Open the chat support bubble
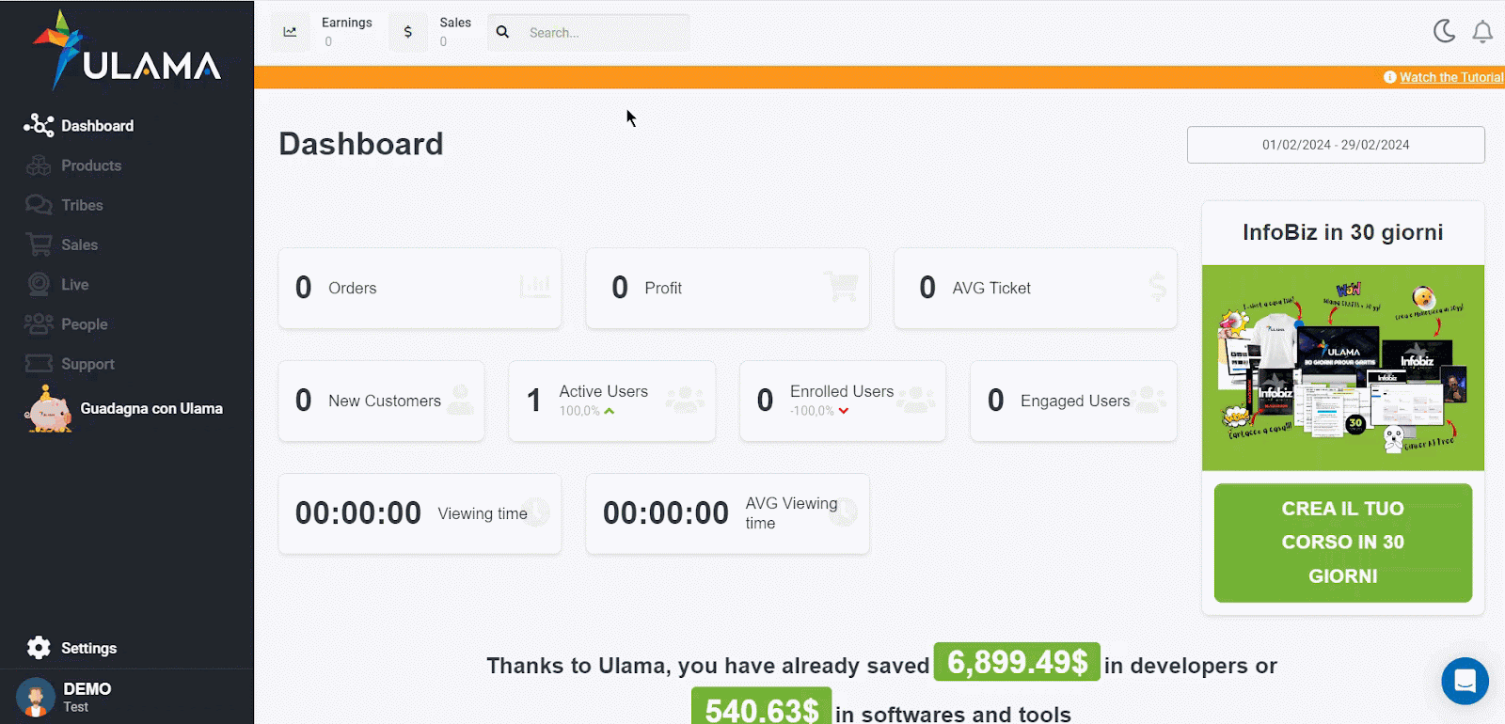Viewport: 1505px width, 724px height. point(1465,681)
